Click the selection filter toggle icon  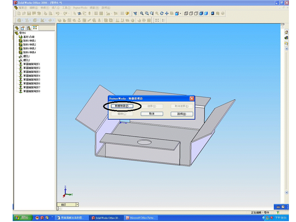click(x=80, y=13)
